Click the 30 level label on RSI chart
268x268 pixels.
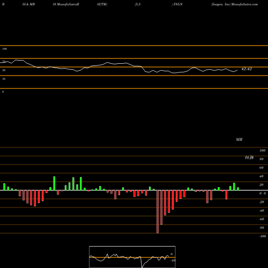pyautogui.click(x=4, y=79)
